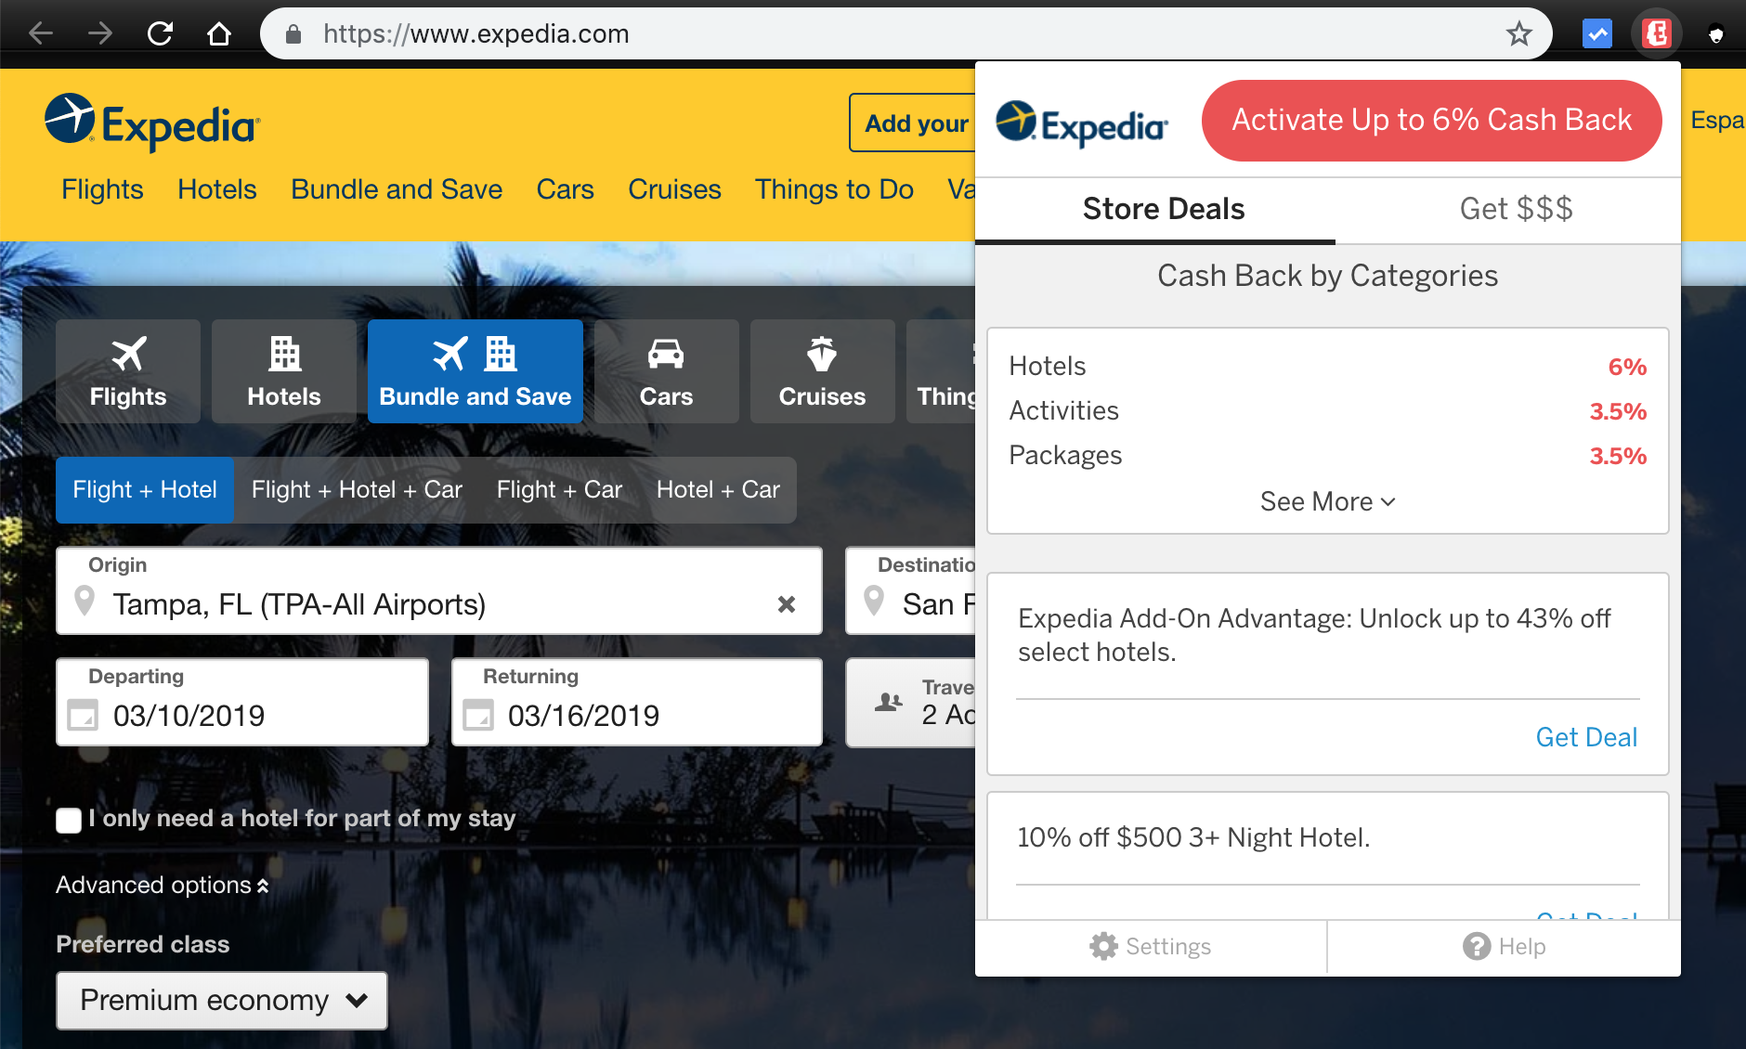Reload the page with refresh icon
This screenshot has height=1049, width=1746.
pyautogui.click(x=160, y=34)
